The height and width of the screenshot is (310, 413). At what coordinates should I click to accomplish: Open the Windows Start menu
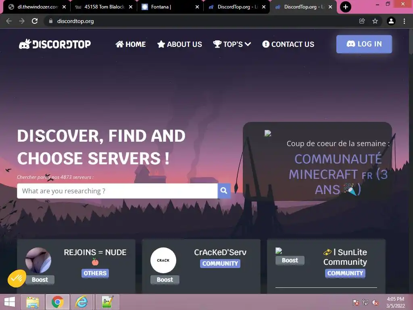10,302
